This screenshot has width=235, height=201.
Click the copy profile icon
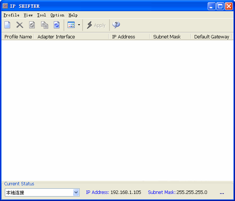tap(44, 25)
